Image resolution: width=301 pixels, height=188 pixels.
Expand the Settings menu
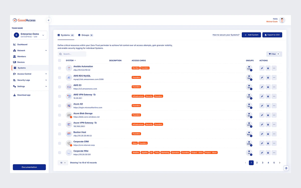click(30, 86)
